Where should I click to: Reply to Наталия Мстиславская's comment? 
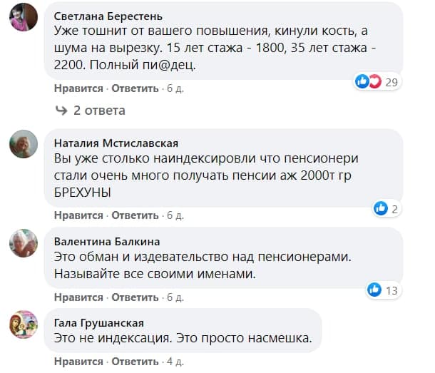point(135,215)
